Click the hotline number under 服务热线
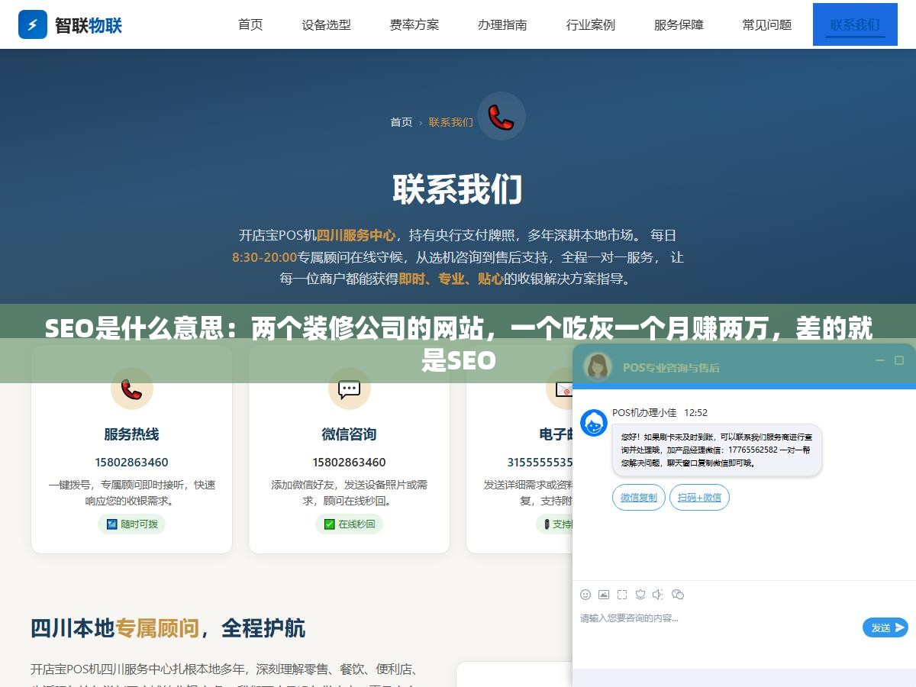Image resolution: width=916 pixels, height=687 pixels. [x=131, y=463]
